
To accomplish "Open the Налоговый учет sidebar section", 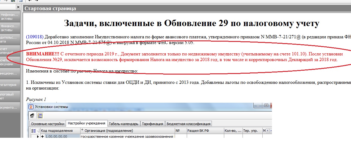I will tap(10, 96).
